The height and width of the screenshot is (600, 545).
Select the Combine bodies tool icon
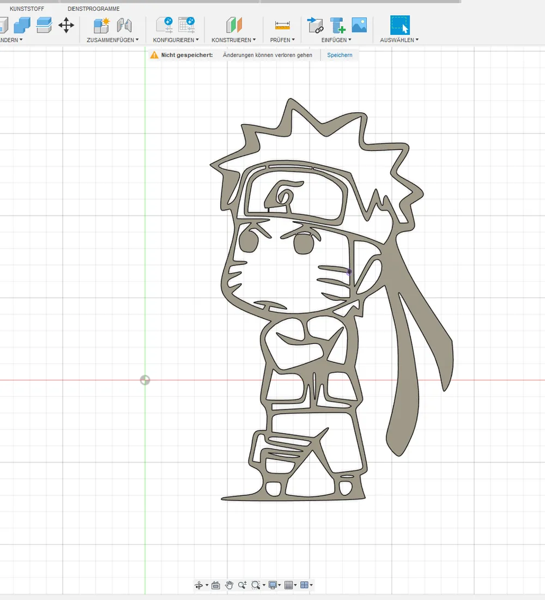click(x=22, y=25)
